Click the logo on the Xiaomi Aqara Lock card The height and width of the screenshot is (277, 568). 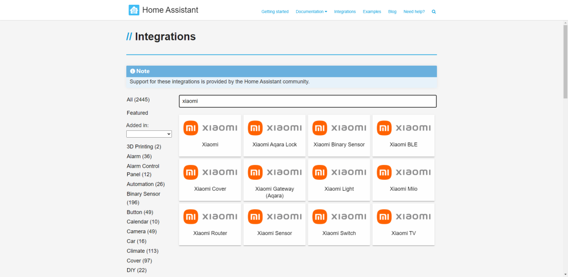coord(275,128)
